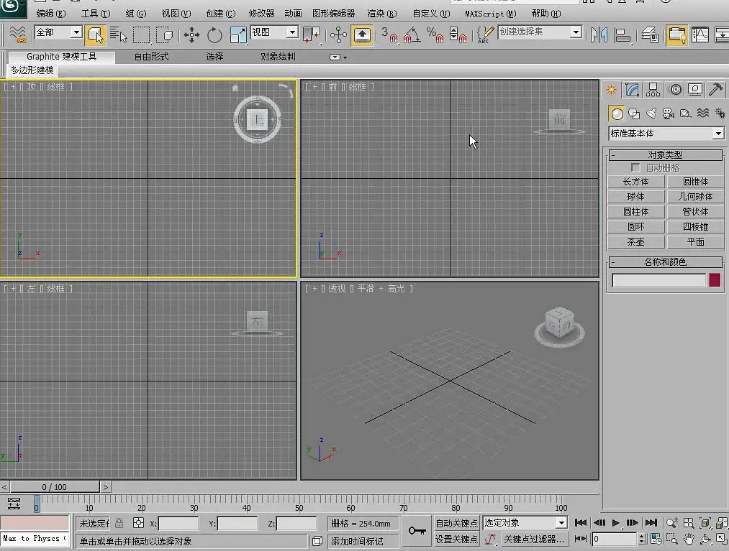This screenshot has width=729, height=551.
Task: Enable the 自动栅格 checkbox
Action: click(x=635, y=167)
